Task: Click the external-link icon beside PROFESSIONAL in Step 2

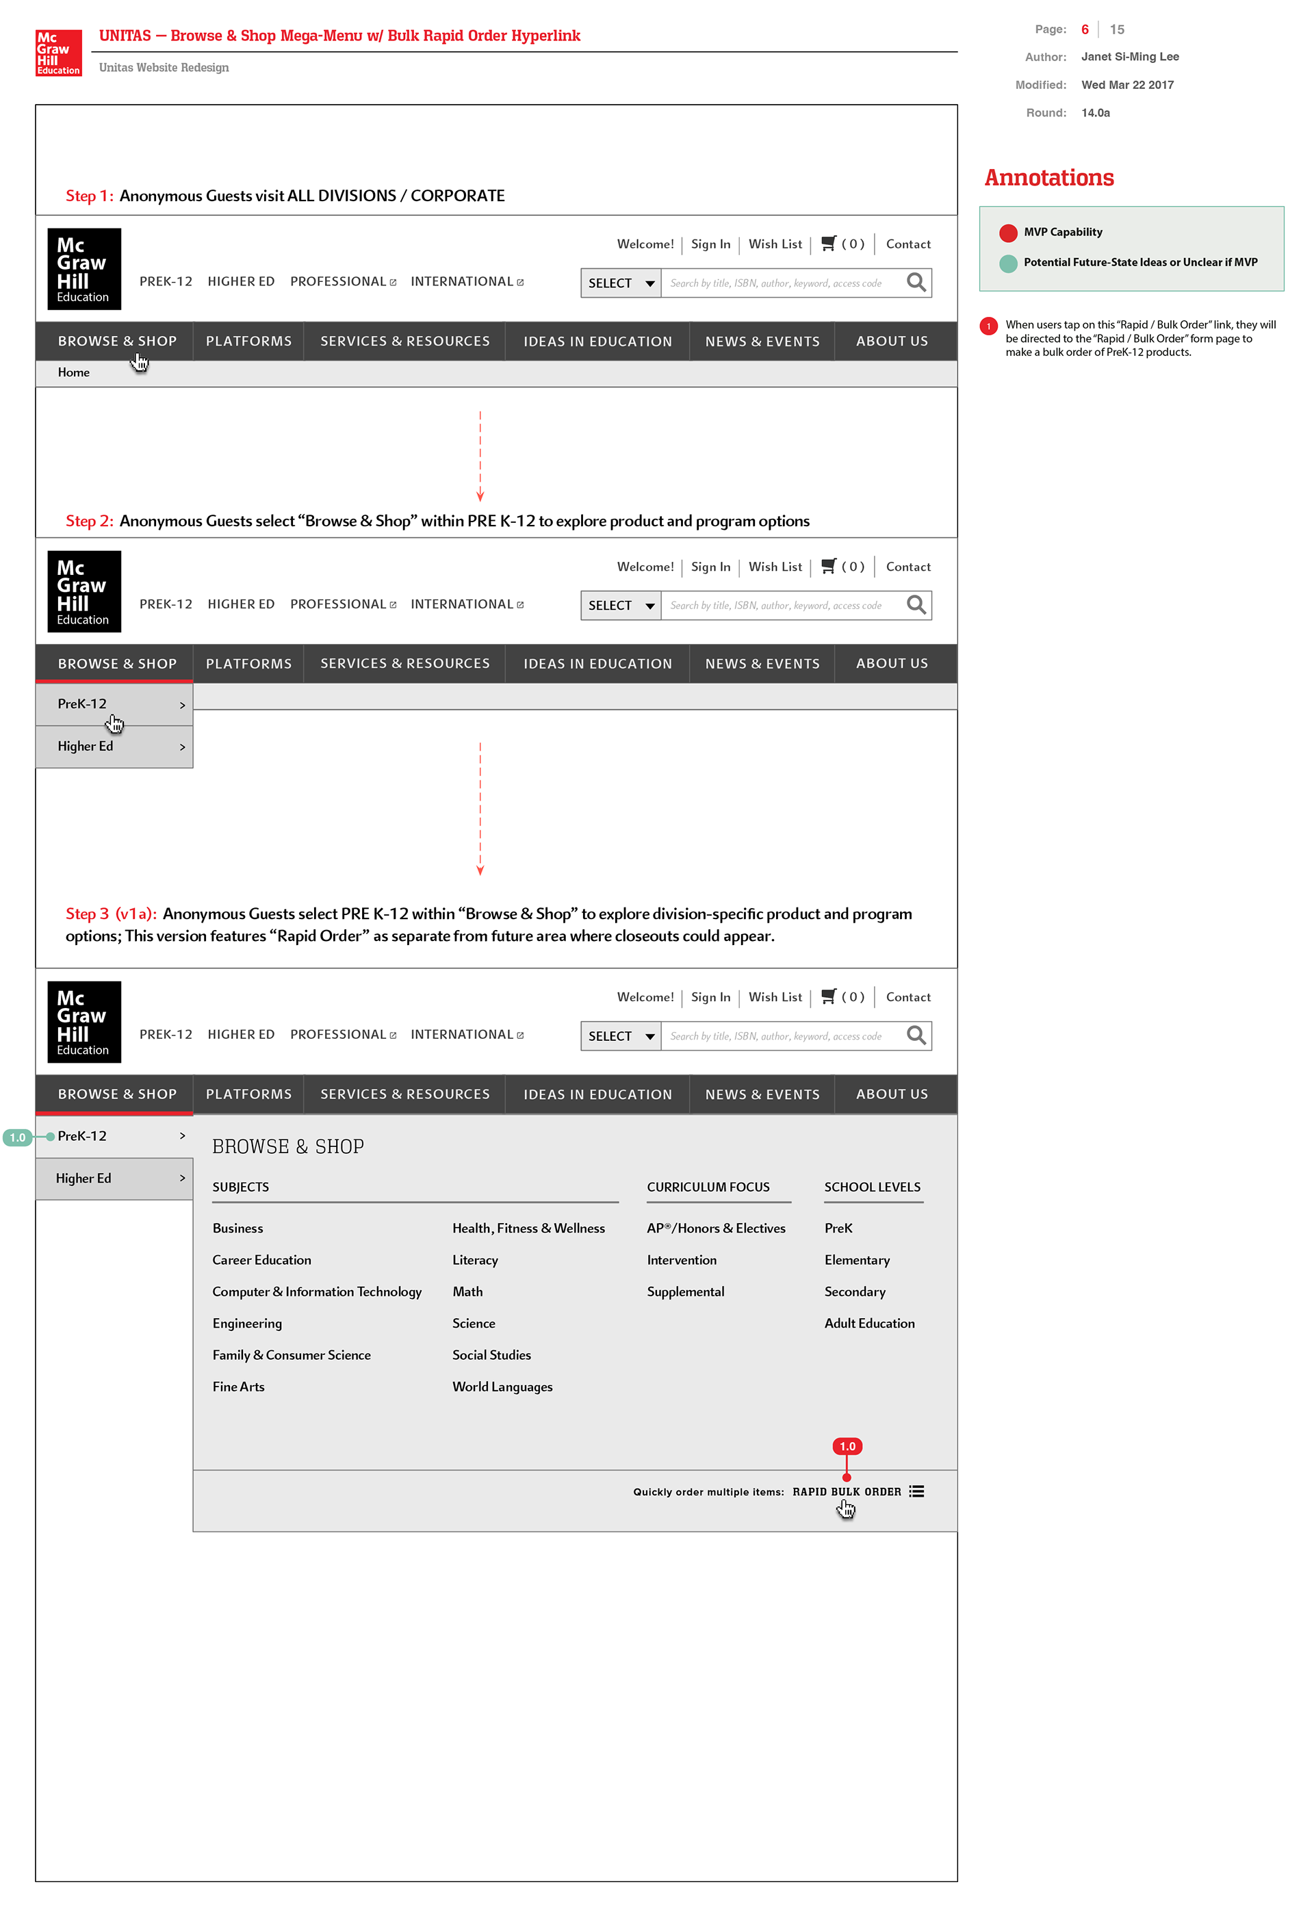Action: [x=394, y=605]
